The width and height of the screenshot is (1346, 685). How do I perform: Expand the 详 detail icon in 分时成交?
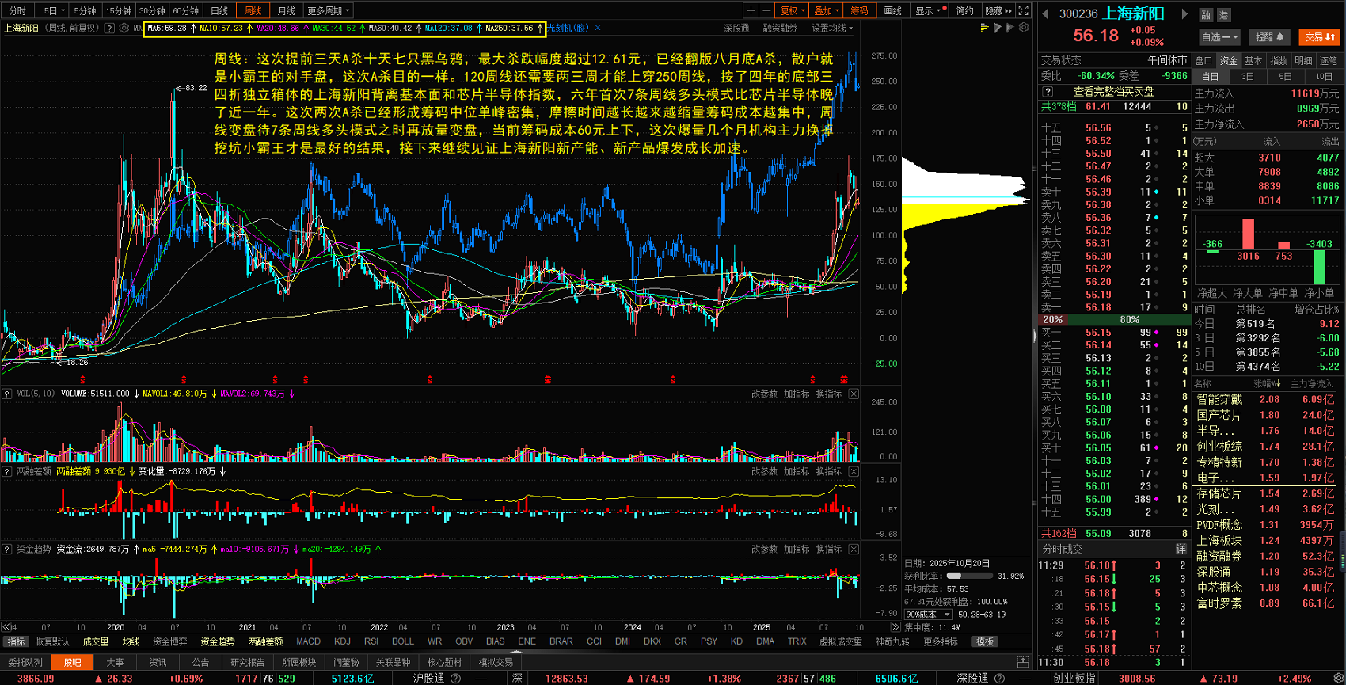tap(1181, 549)
